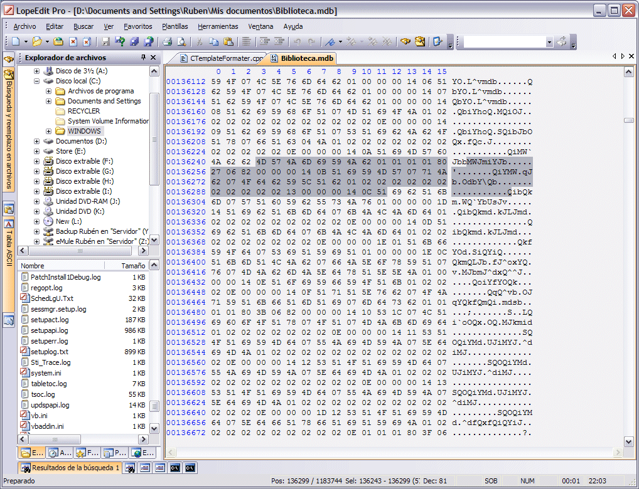Open the Herramientas menu
639x489 pixels.
218,26
